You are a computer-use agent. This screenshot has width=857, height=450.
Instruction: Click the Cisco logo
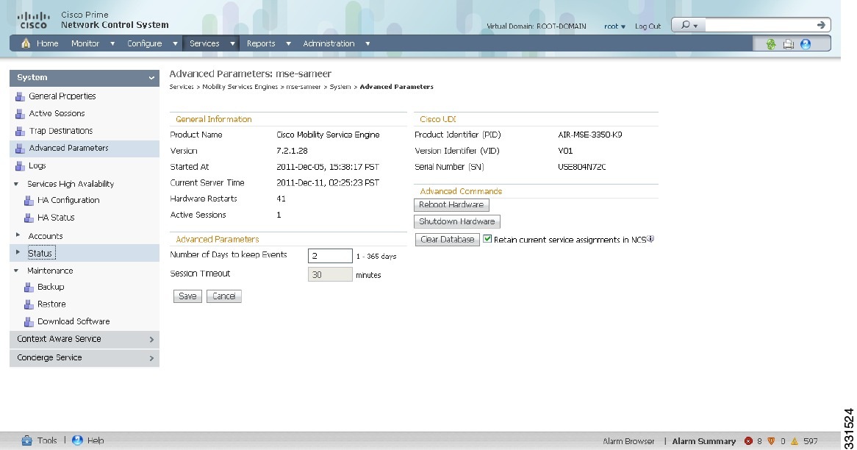tap(33, 21)
